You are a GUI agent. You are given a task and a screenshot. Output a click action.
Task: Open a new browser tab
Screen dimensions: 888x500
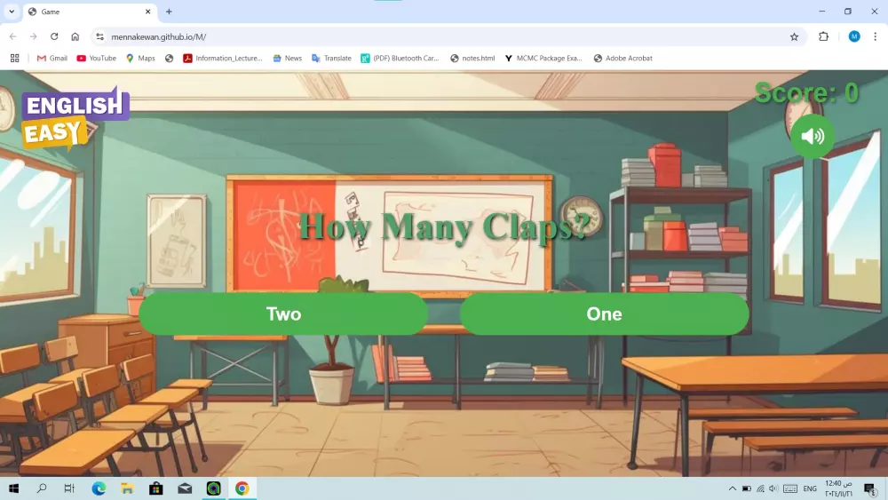169,12
